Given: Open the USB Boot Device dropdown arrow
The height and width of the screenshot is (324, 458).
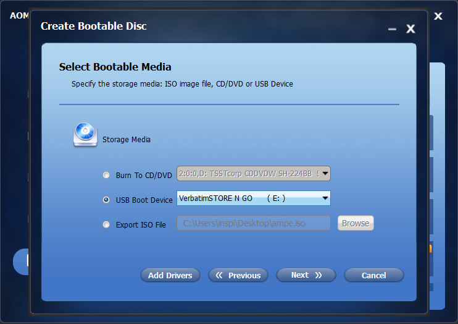Looking at the screenshot, I should [x=325, y=198].
